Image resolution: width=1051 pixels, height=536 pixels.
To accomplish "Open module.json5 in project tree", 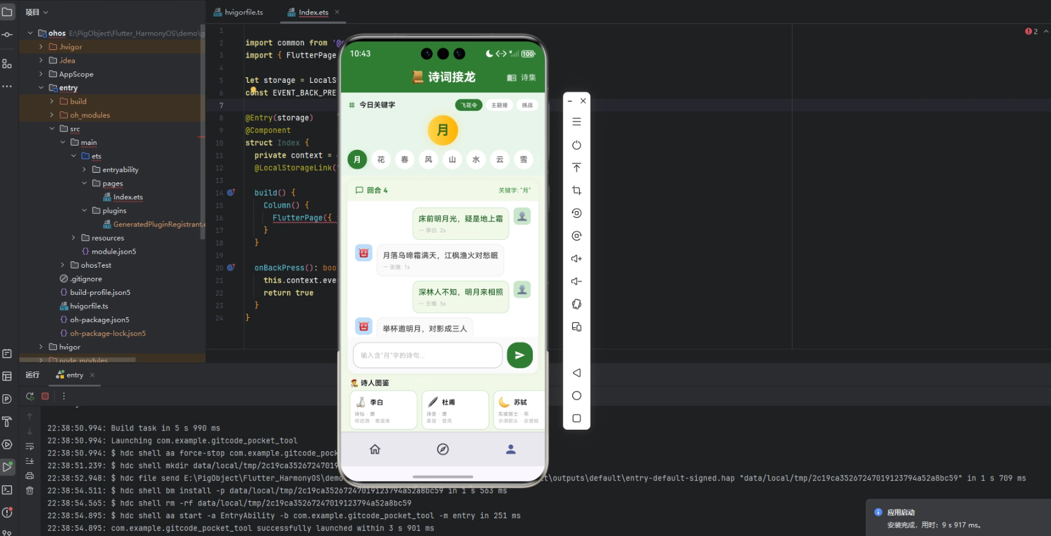I will 109,252.
